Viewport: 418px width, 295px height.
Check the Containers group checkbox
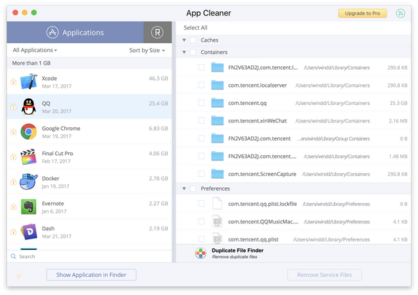click(193, 52)
